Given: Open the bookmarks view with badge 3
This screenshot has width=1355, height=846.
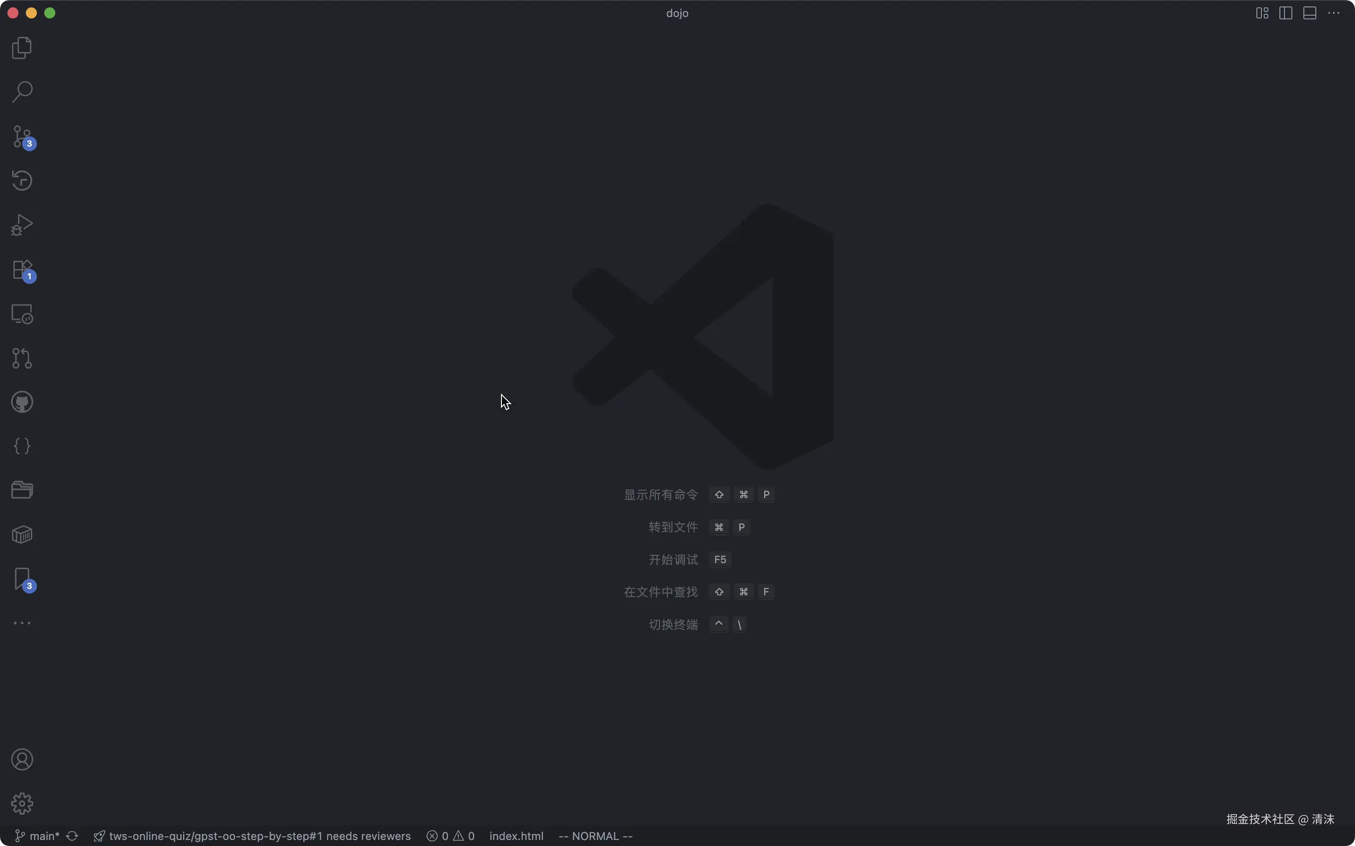Looking at the screenshot, I should pos(22,579).
